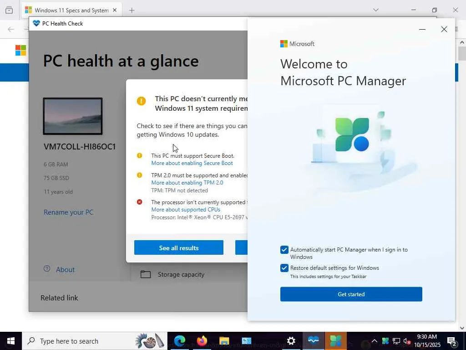Open More about supported CPUs link
The image size is (466, 350).
186,210
